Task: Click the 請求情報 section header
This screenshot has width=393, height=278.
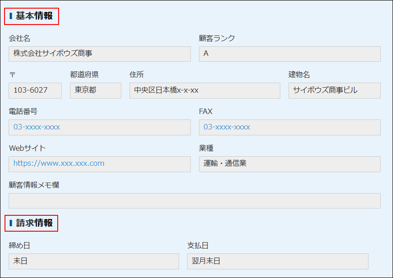Action: point(30,223)
